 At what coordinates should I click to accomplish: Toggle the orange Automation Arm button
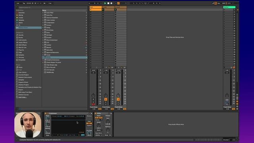pyautogui.click(x=118, y=3)
